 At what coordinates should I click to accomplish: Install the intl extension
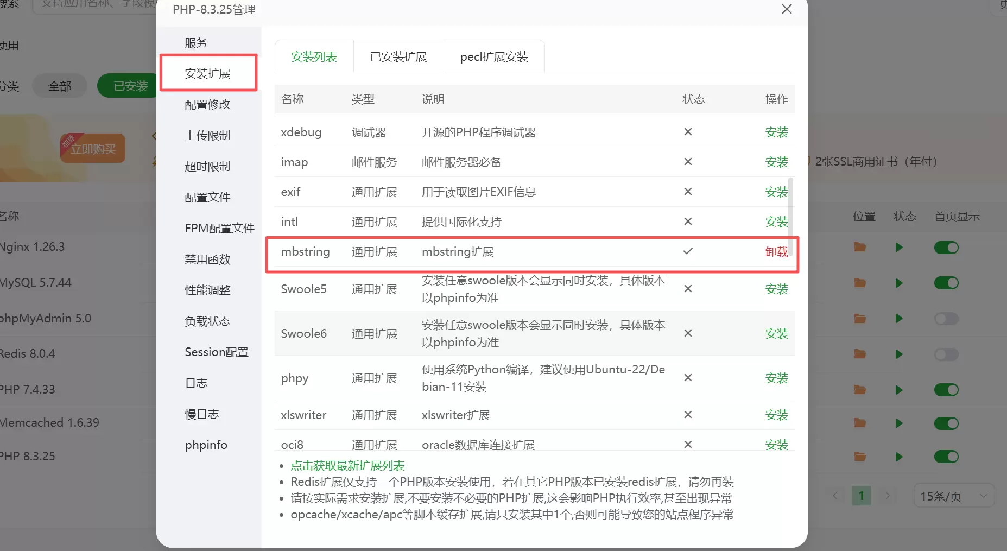pos(776,221)
